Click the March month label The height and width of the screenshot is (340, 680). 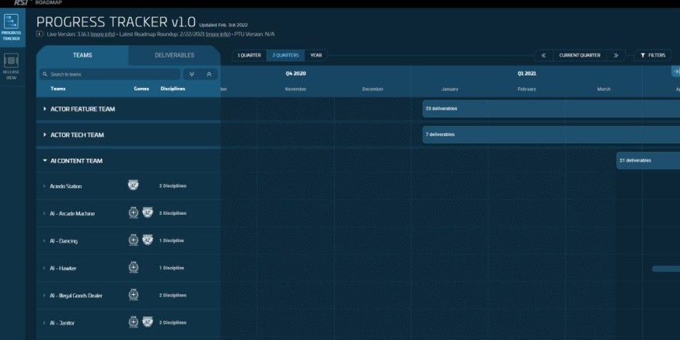604,89
